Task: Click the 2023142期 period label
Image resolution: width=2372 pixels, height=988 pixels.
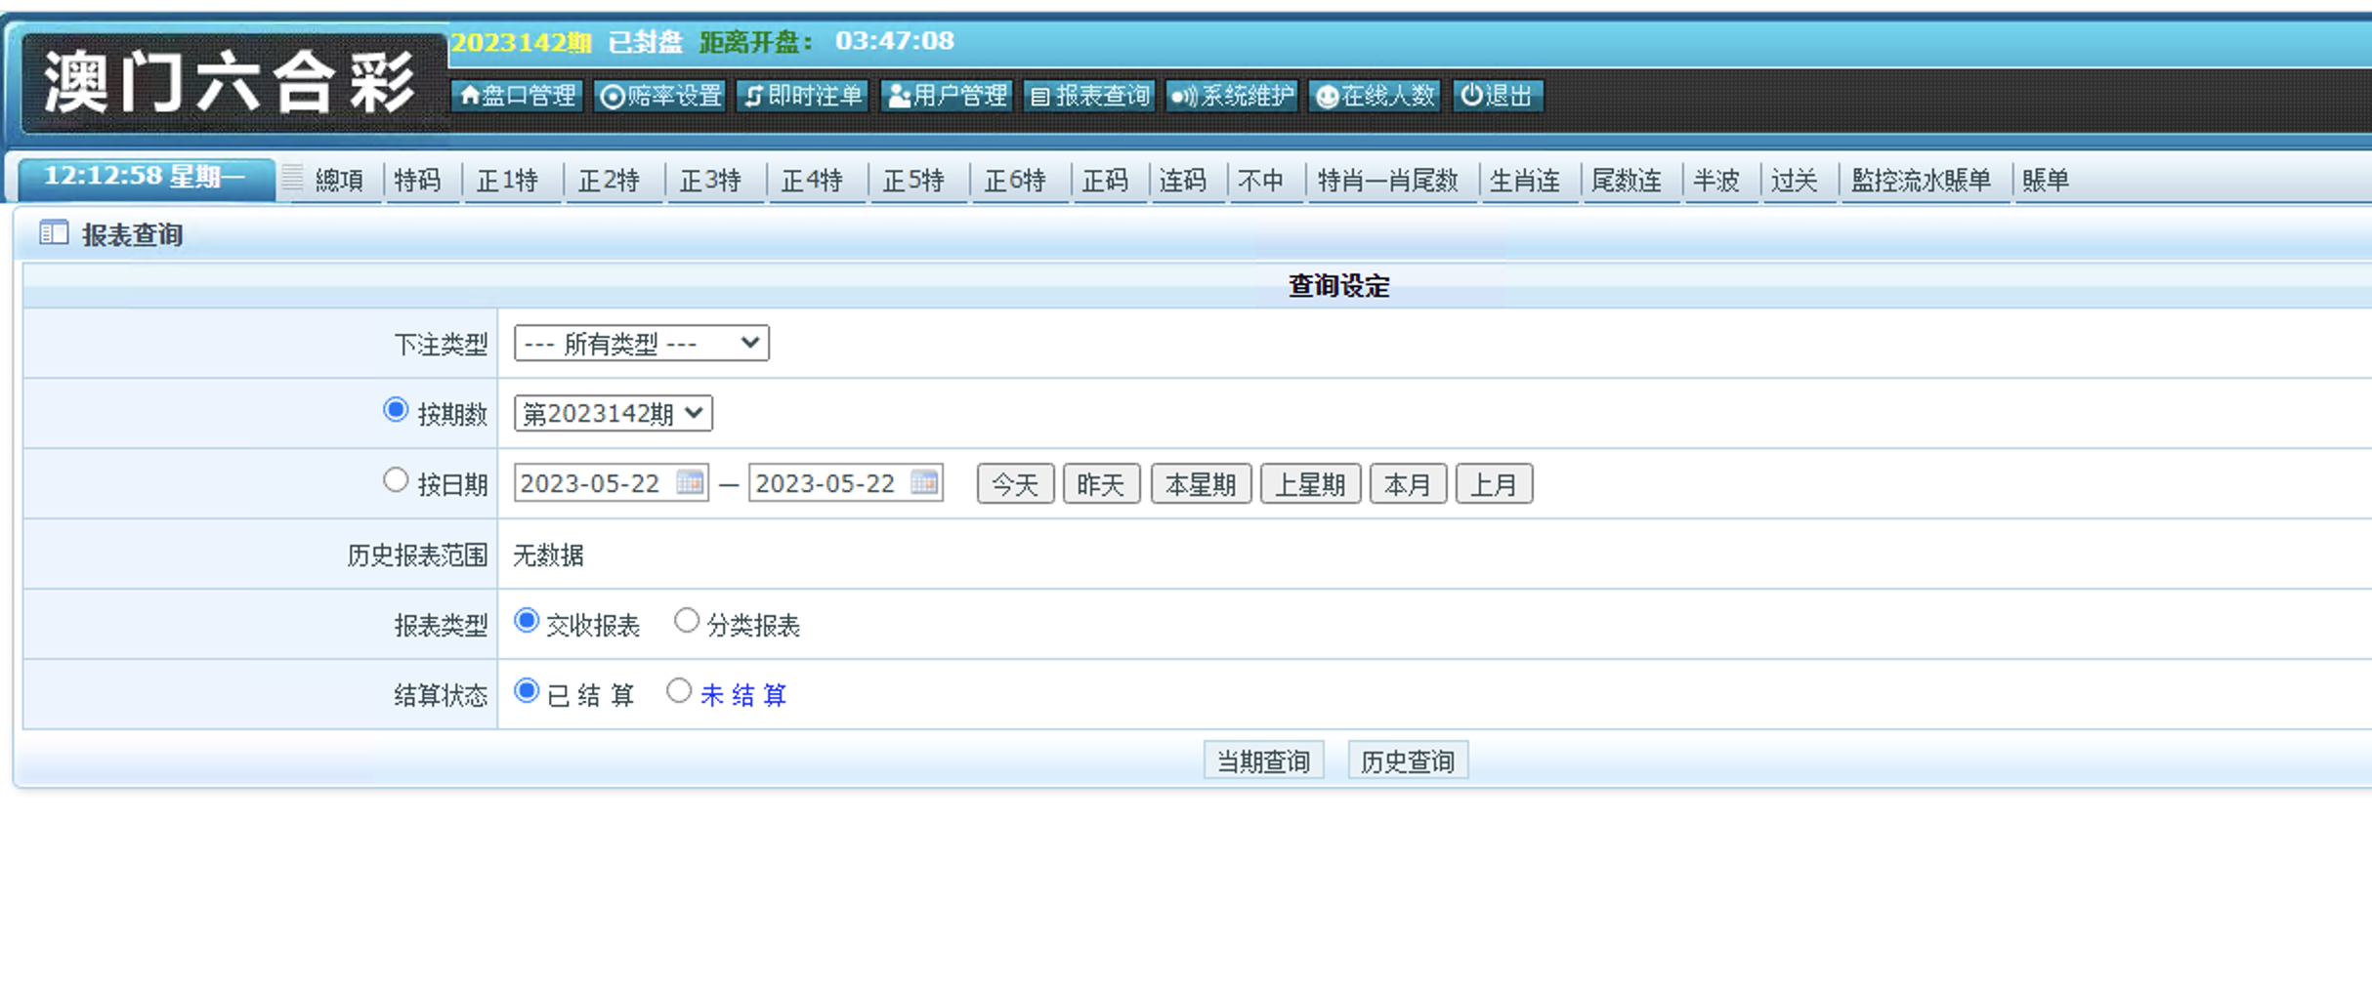Action: click(x=522, y=42)
